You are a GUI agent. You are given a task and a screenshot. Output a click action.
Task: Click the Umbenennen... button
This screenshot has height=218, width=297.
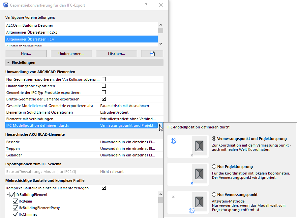coord(71,54)
